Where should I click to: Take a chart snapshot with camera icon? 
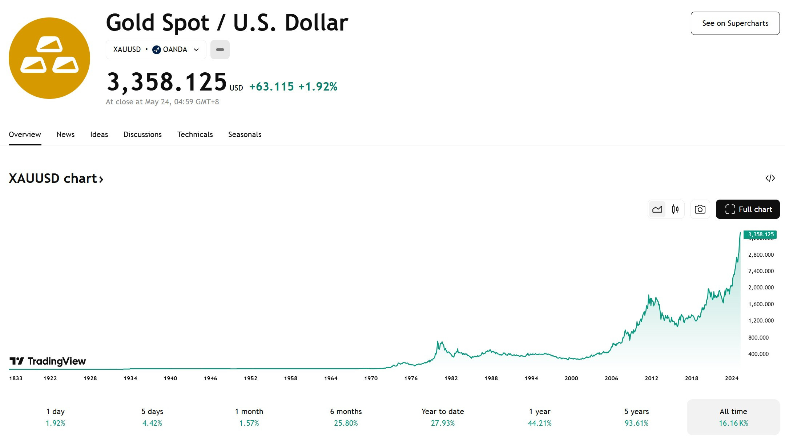pos(700,209)
